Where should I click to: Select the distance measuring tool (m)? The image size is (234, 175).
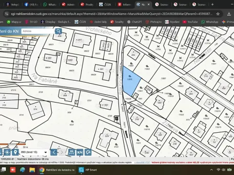tap(72, 152)
